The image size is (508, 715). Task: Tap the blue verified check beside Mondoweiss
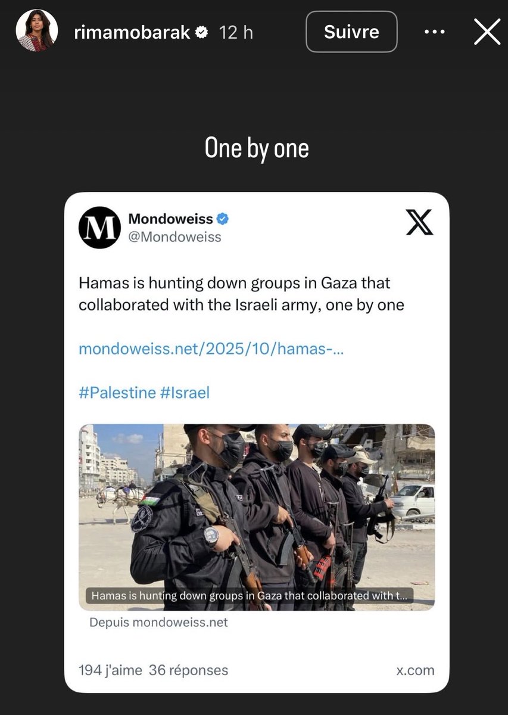(223, 219)
